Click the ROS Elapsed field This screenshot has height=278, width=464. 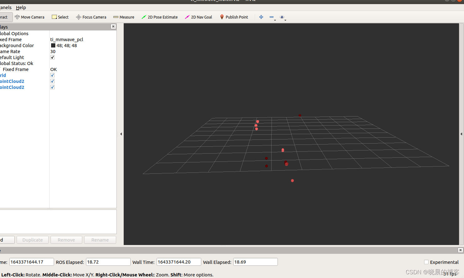click(x=108, y=262)
